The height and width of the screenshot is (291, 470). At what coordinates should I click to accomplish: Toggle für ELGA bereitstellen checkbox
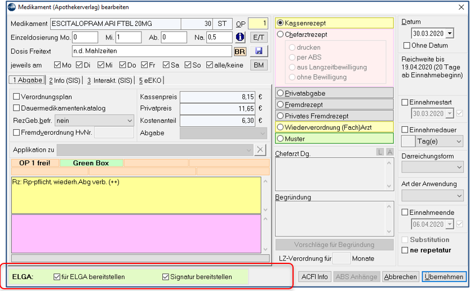pyautogui.click(x=57, y=276)
